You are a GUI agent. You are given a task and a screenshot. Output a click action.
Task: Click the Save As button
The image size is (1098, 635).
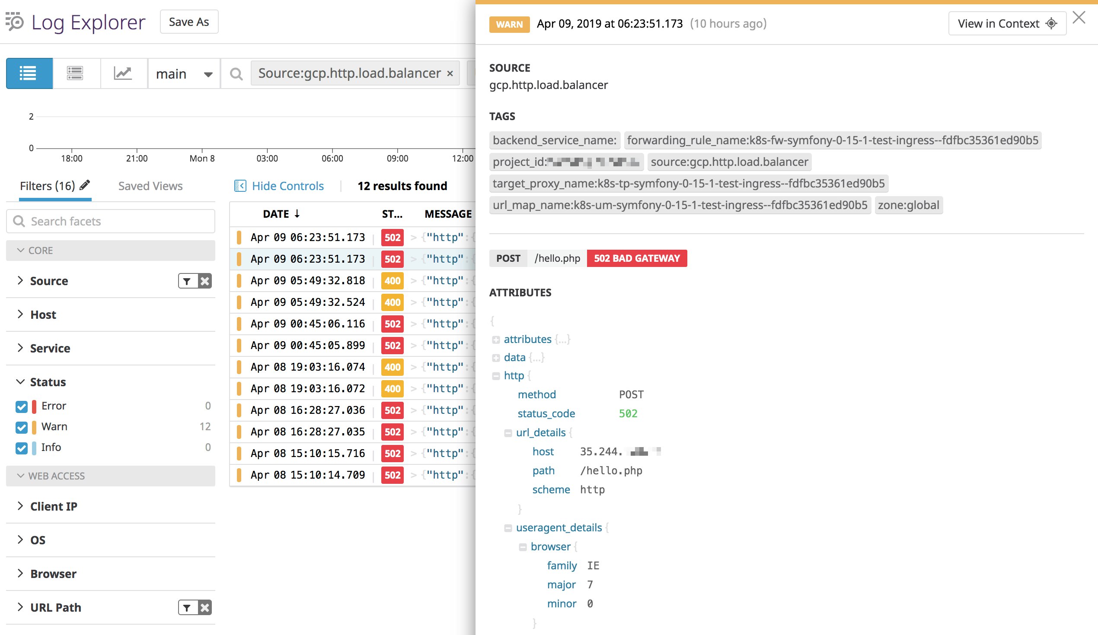(x=188, y=21)
